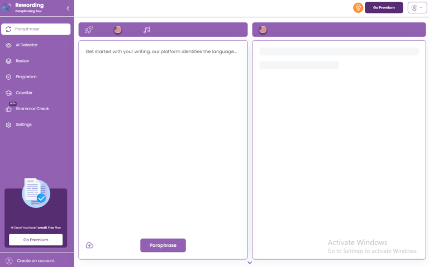Open Settings from the sidebar
Viewport: 429px width, 267px height.
[x=23, y=125]
